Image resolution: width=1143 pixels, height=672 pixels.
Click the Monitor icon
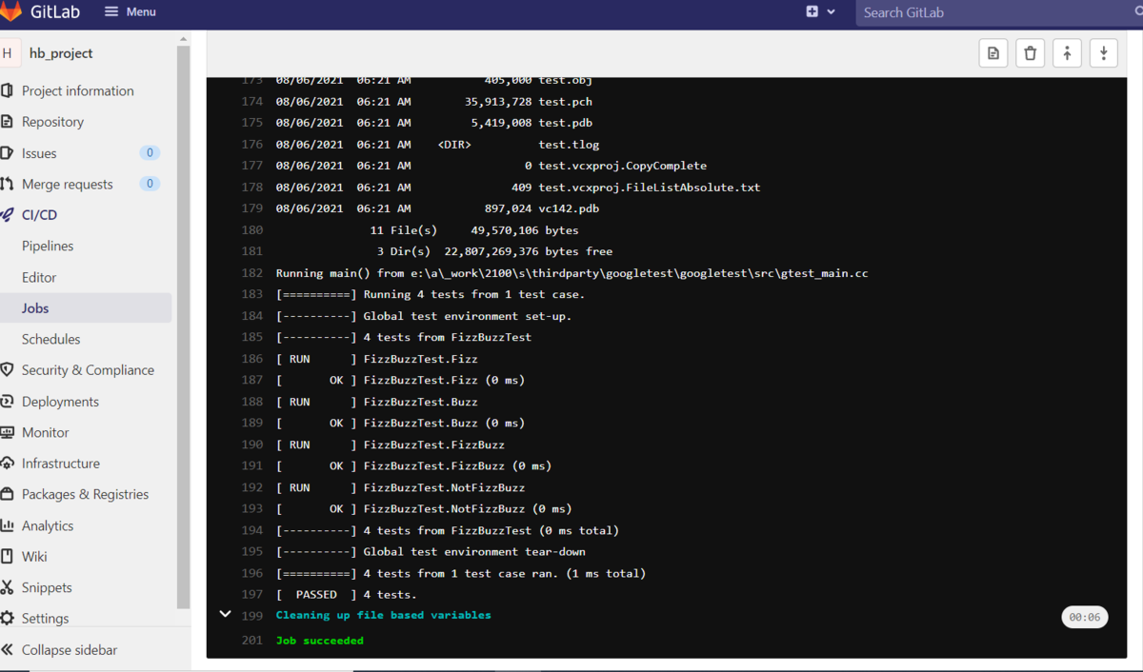pyautogui.click(x=8, y=432)
